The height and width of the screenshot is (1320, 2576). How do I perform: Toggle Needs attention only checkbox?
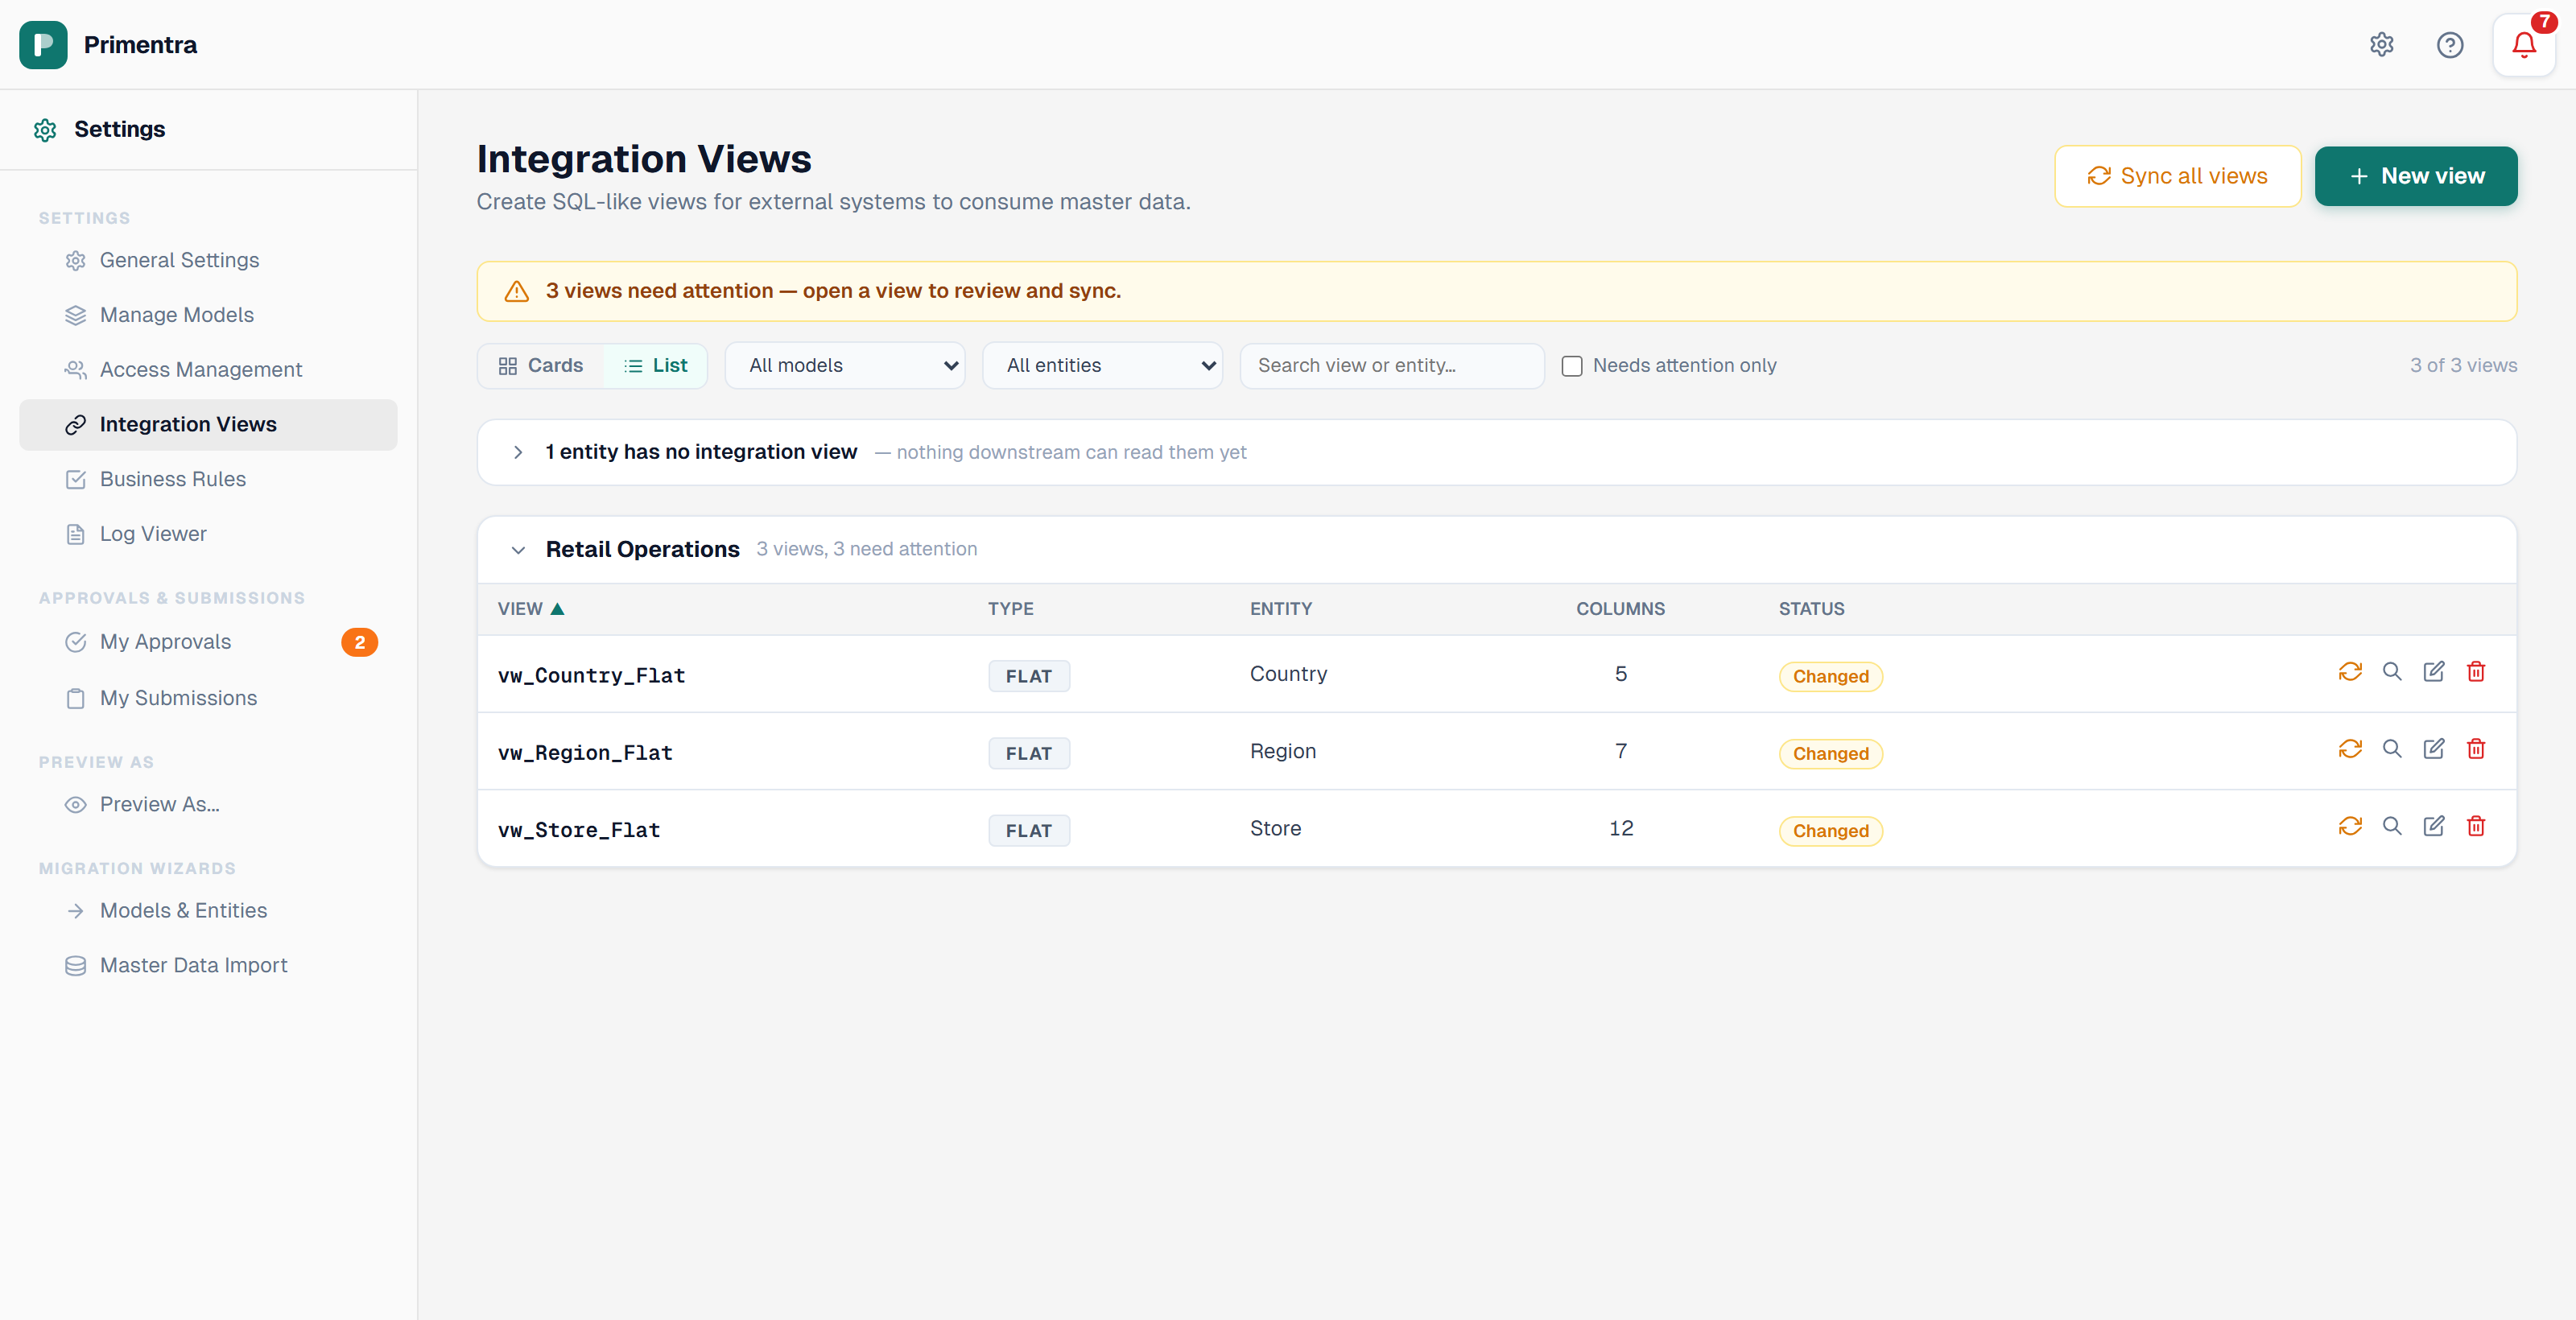[x=1572, y=366]
